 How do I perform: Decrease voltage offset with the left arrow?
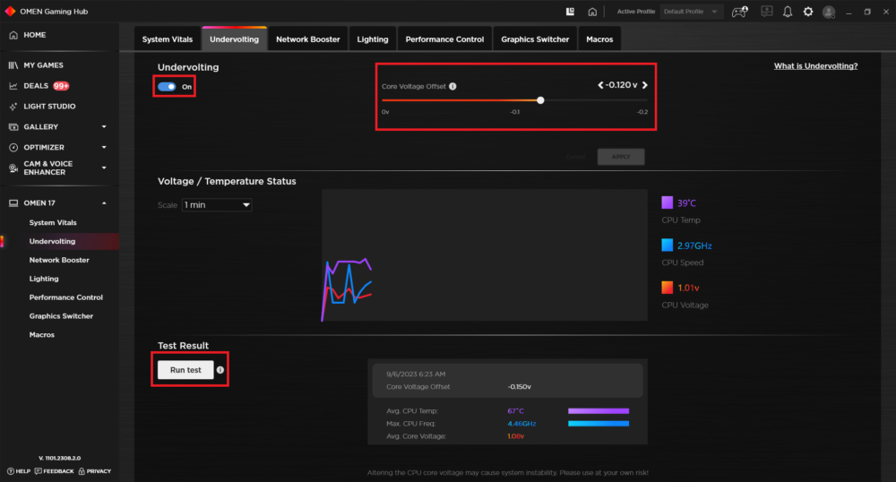pyautogui.click(x=600, y=85)
